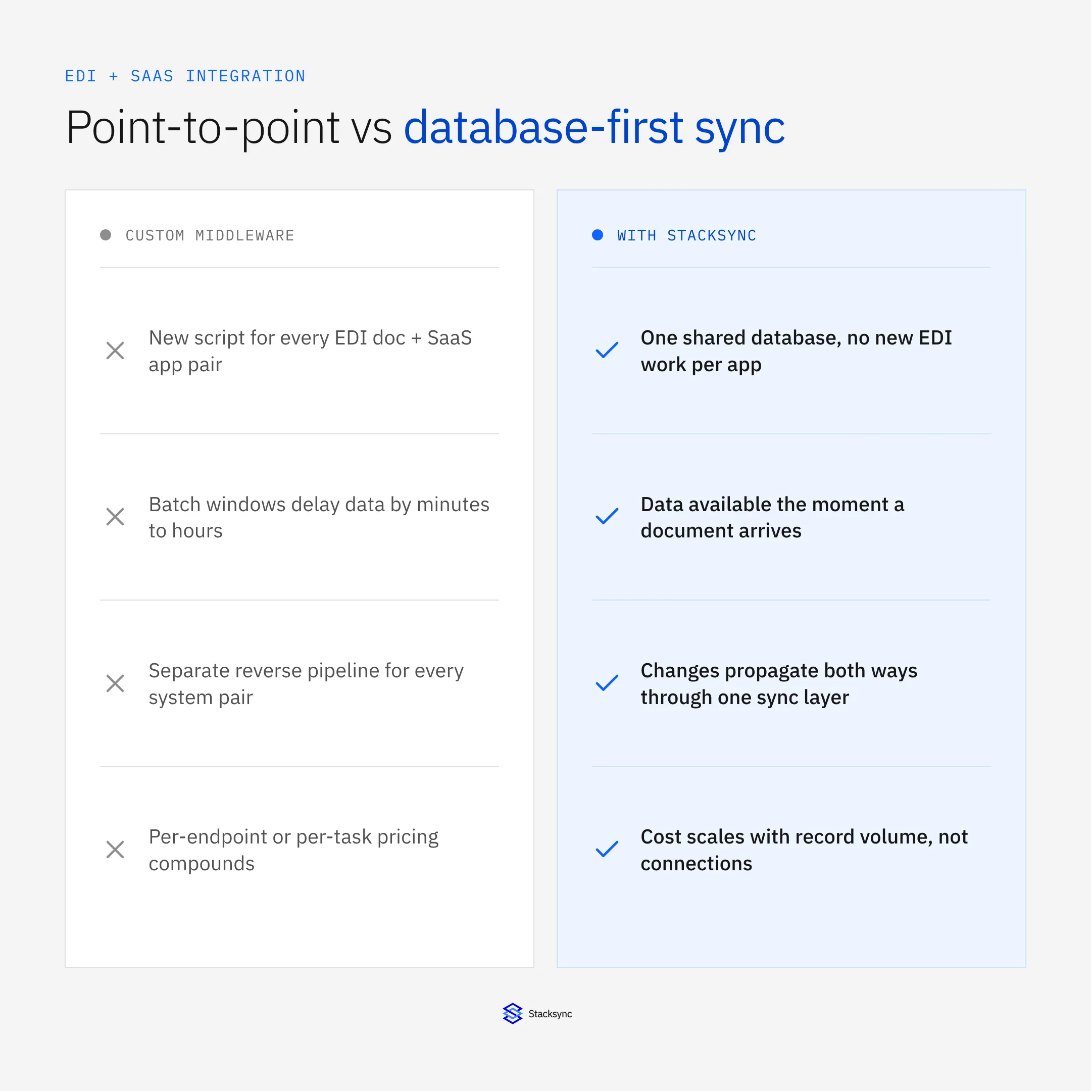Click the 'EDI + SAAS INTEGRATION' label

coord(185,76)
